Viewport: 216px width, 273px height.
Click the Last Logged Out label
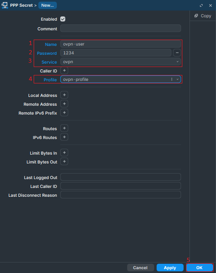[x=40, y=178]
